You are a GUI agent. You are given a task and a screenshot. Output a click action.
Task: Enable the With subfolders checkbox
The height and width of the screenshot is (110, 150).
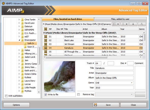point(6,96)
